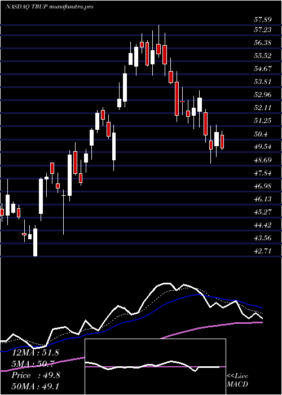Select the 52.96 price level label
This screenshot has height=395, width=282.
[262, 95]
